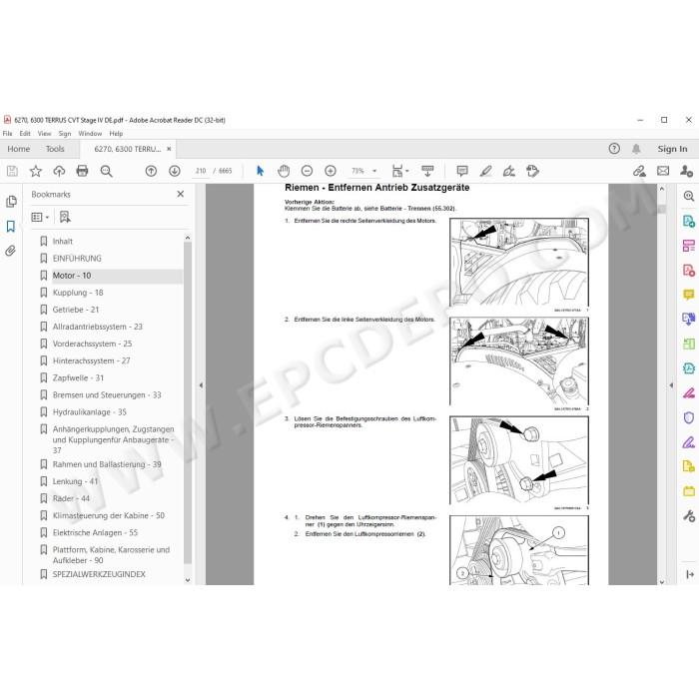Open the Inhalt bookmark
This screenshot has width=699, height=699.
click(62, 242)
